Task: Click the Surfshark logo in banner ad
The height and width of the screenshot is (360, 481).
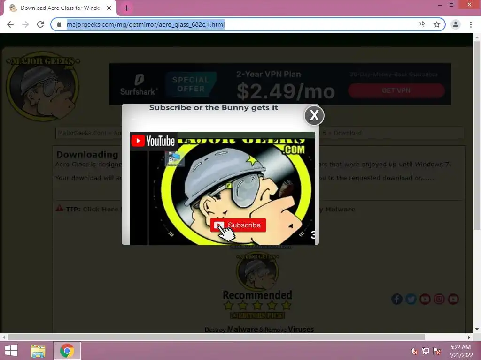Action: point(139,85)
